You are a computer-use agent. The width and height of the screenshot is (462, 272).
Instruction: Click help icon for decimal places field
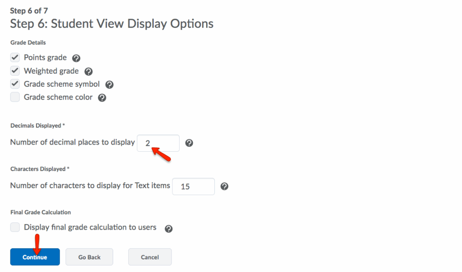point(189,143)
